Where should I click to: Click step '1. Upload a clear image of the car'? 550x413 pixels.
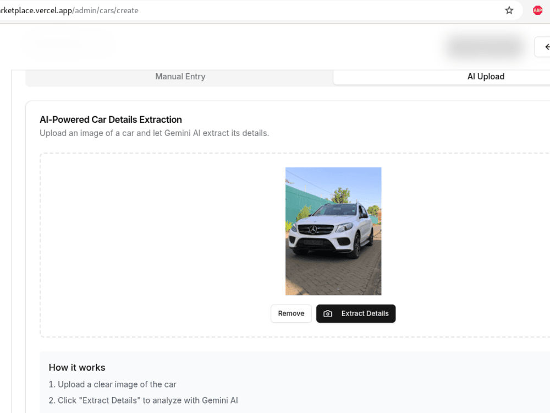coord(112,384)
